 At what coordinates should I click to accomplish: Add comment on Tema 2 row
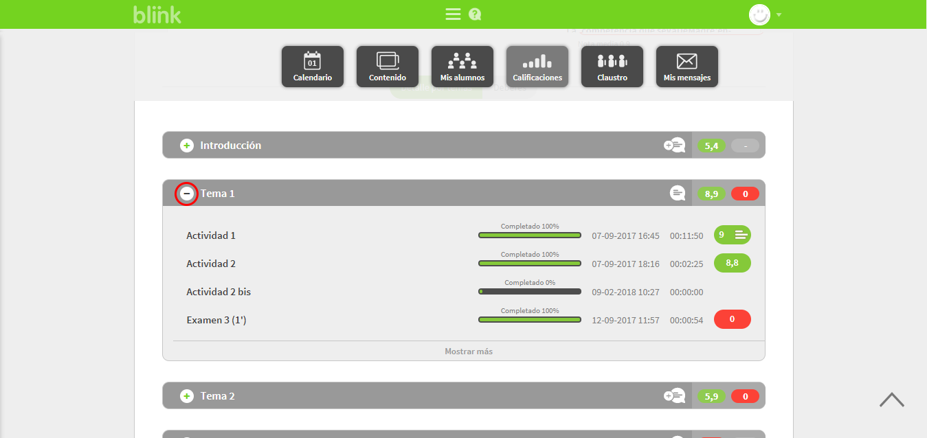pos(675,396)
